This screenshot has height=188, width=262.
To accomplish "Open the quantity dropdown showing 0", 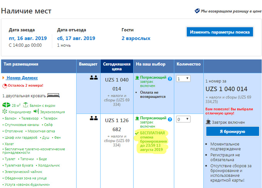I will (x=183, y=119).
